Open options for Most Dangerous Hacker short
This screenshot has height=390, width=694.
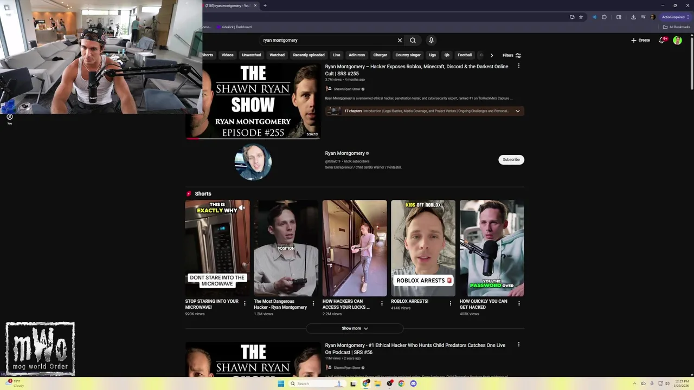point(313,303)
